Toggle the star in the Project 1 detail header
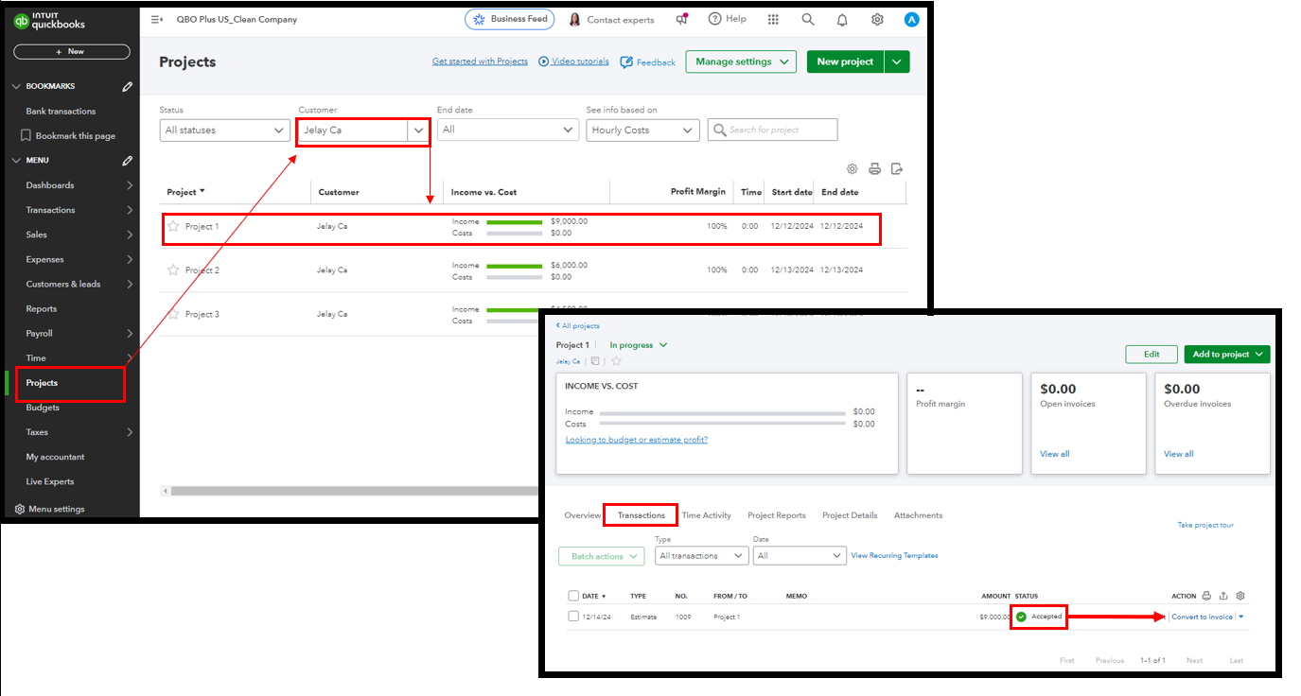 tap(616, 361)
